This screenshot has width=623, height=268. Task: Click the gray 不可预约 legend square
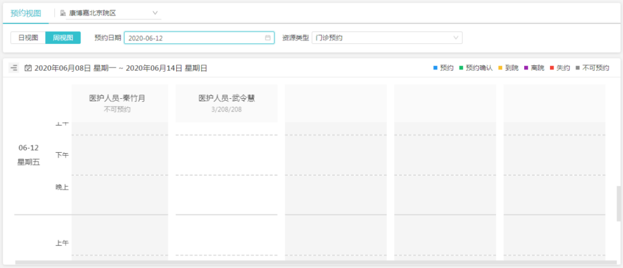pos(577,68)
